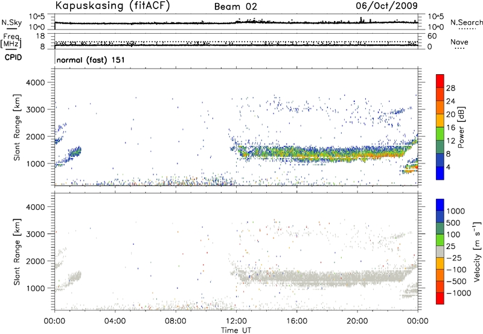Screen dimensions: 483x334
Task: Click the '08:00' time axis tick label
Action: 176,321
